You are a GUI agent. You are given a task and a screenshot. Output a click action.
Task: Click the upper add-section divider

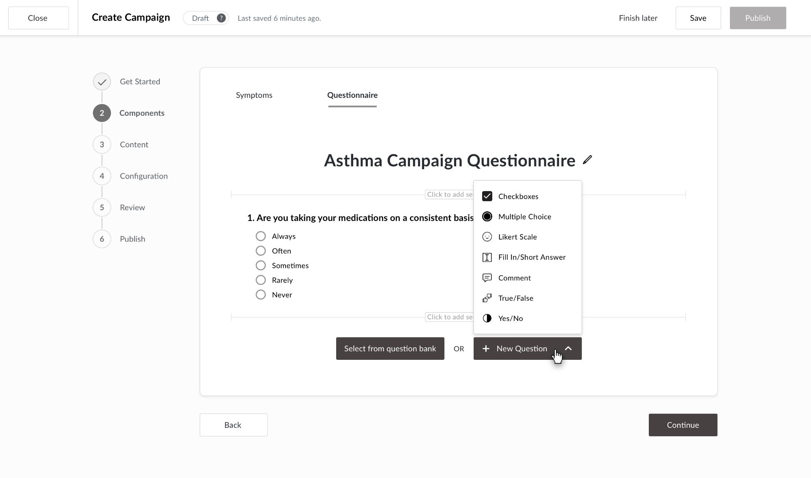(x=449, y=195)
